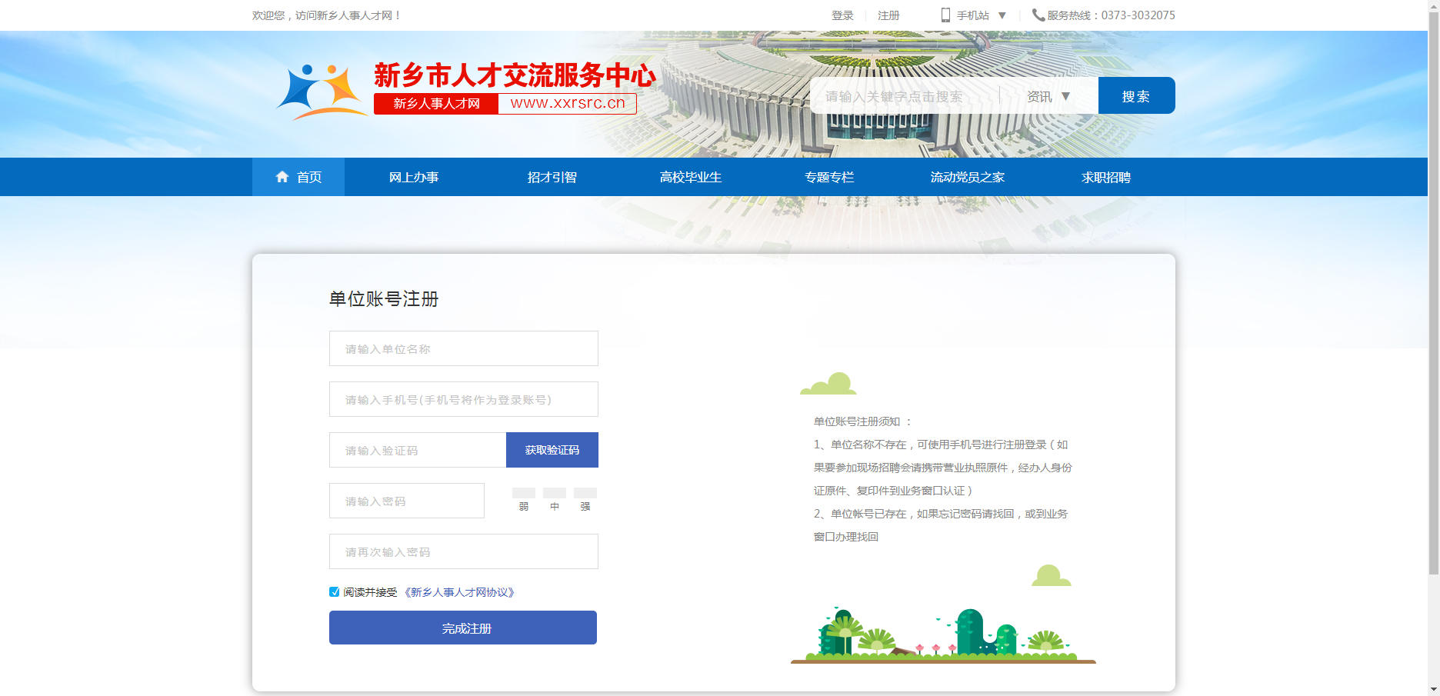Click the 登录 link at top
The height and width of the screenshot is (696, 1440).
point(842,15)
